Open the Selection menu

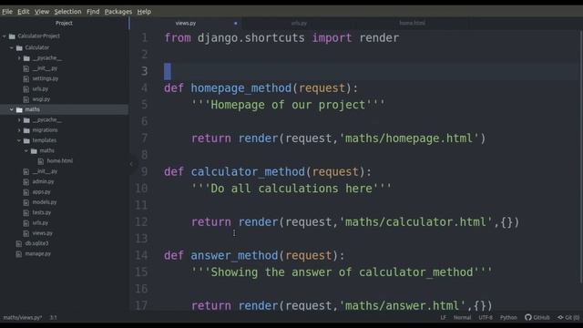[x=67, y=12]
